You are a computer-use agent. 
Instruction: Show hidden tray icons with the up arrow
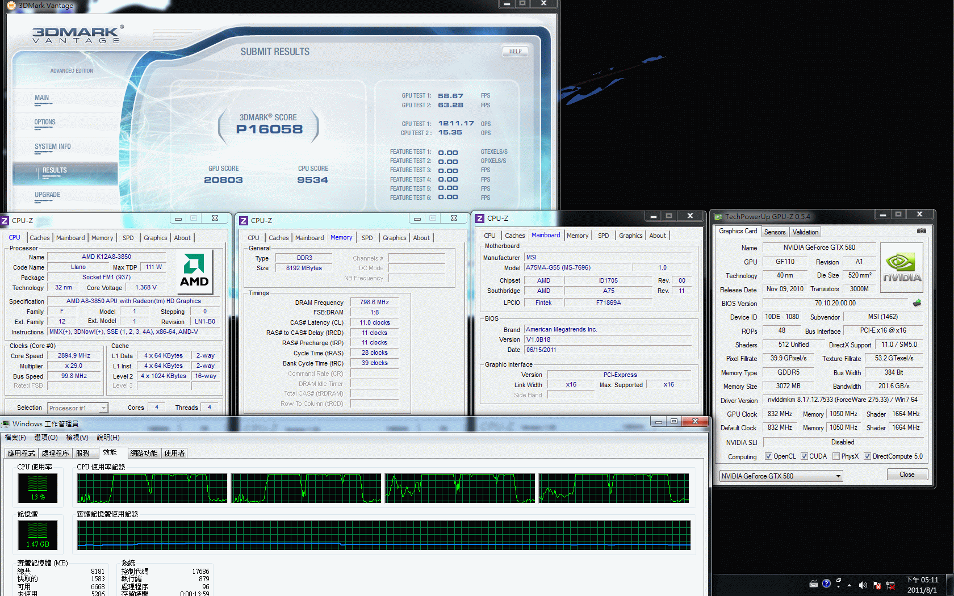point(850,585)
